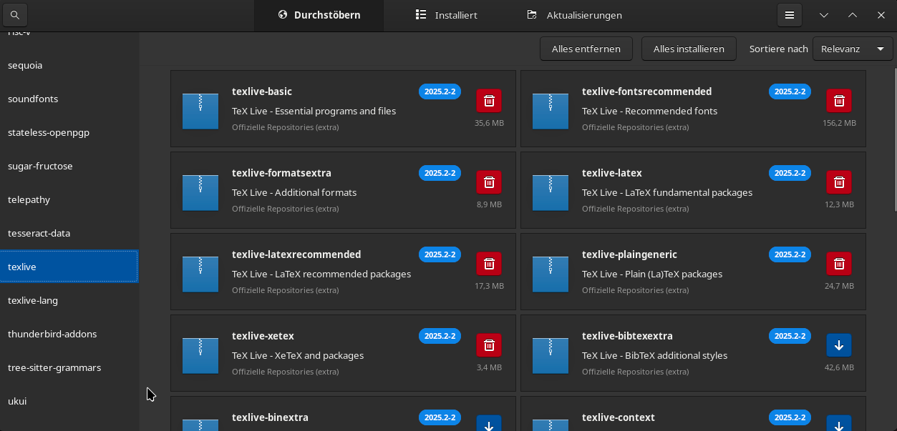This screenshot has width=897, height=431.
Task: Click the texlive-basic package archive icon
Action: point(200,111)
